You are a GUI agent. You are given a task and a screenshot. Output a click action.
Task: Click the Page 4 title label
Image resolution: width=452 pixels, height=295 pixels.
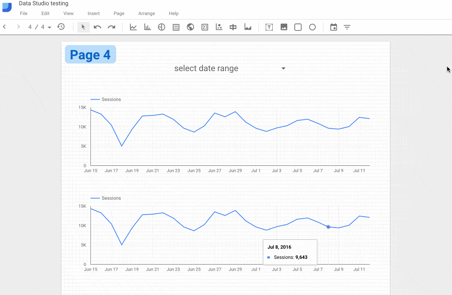click(90, 54)
